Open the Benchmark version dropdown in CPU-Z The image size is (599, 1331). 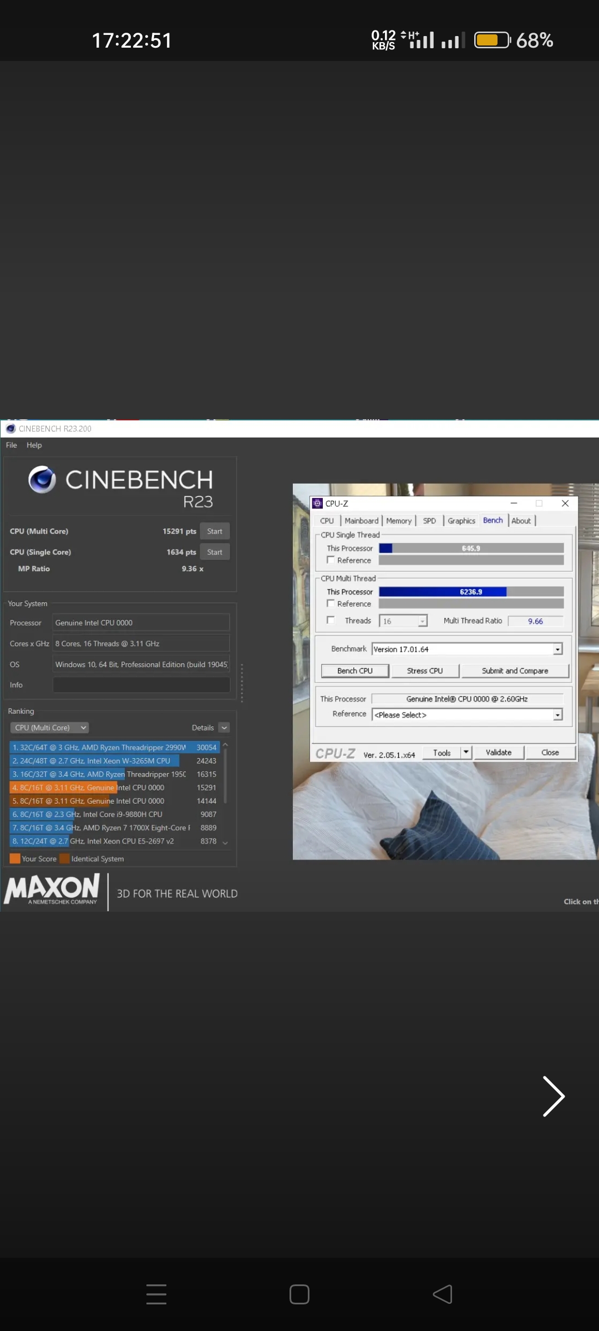coord(468,649)
